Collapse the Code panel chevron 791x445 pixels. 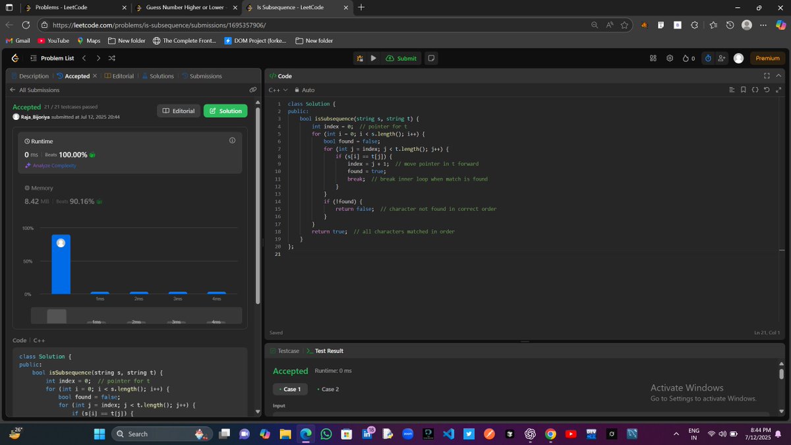778,76
